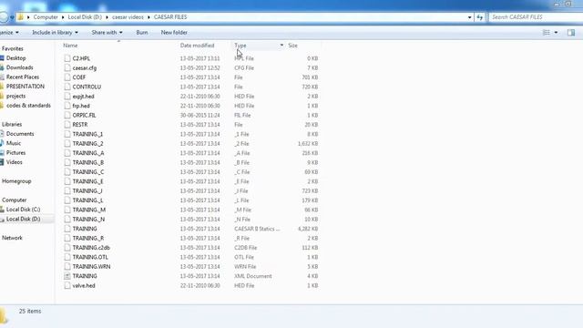Screen dimensions: 583x328
Task: Open the Type column filter dropdown
Action: click(x=281, y=46)
